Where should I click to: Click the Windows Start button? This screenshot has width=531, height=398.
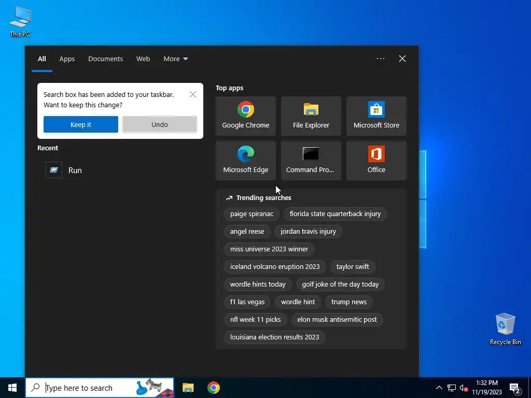[x=12, y=388]
